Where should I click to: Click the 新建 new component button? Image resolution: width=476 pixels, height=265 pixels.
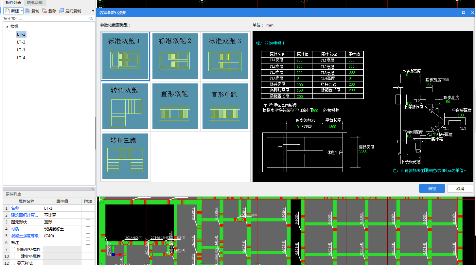(12, 11)
